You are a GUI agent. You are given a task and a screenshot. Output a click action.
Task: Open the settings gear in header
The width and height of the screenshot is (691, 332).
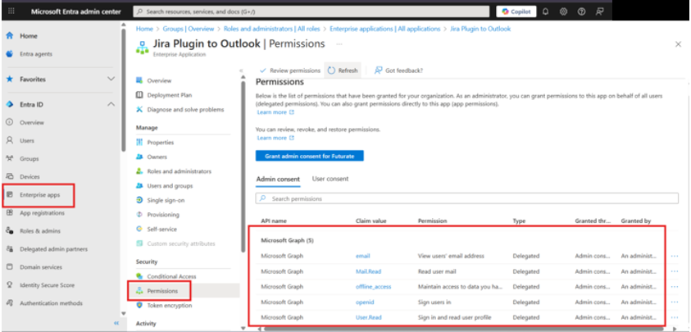tap(563, 11)
